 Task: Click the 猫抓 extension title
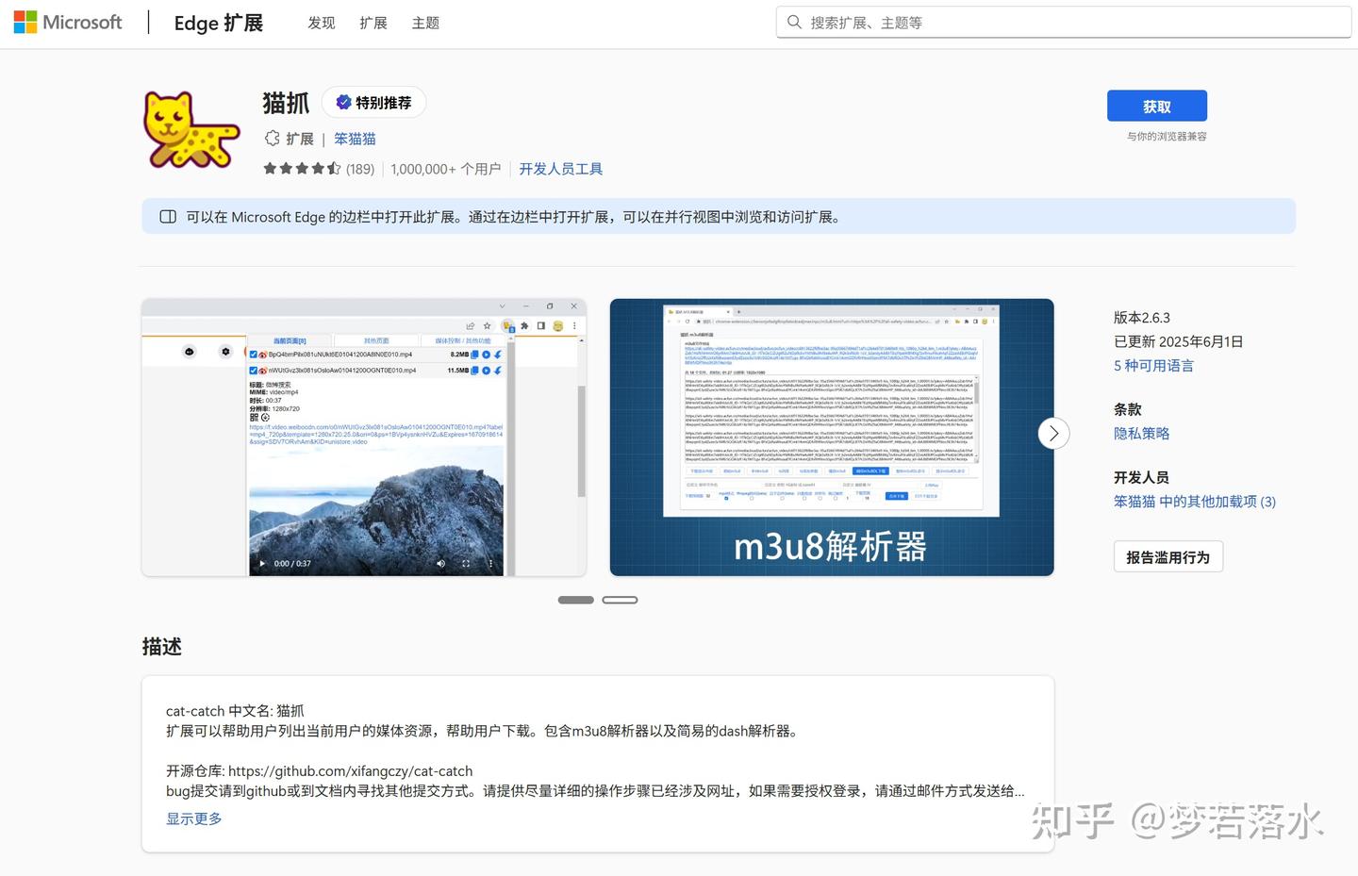[x=286, y=103]
